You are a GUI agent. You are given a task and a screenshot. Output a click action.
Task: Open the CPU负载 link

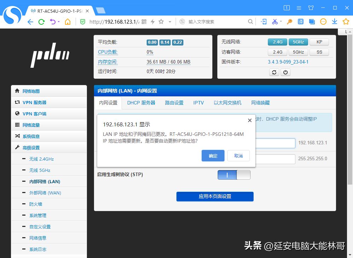tap(107, 52)
